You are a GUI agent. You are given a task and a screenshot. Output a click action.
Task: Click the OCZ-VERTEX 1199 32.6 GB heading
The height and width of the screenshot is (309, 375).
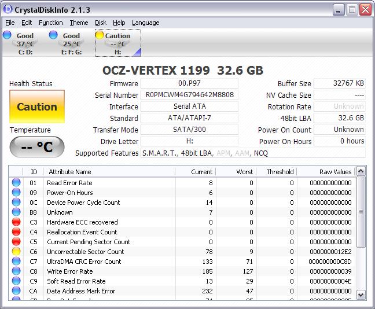click(x=183, y=71)
